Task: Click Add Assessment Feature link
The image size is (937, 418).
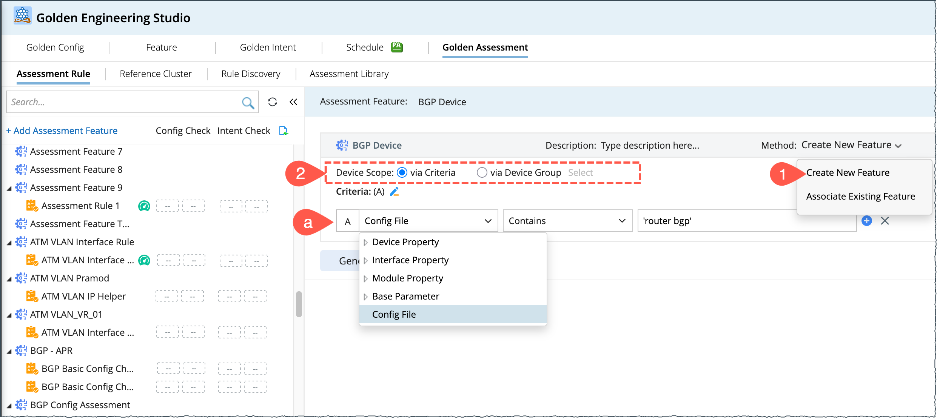Action: tap(62, 131)
